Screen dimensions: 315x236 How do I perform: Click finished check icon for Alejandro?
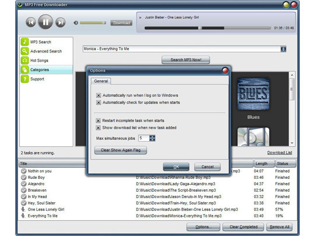[x=24, y=184]
